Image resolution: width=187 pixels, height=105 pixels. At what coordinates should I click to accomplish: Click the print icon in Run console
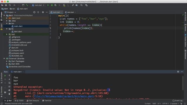click(x=9, y=90)
